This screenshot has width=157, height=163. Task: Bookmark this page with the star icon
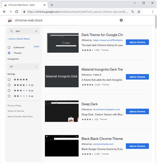click(x=139, y=12)
